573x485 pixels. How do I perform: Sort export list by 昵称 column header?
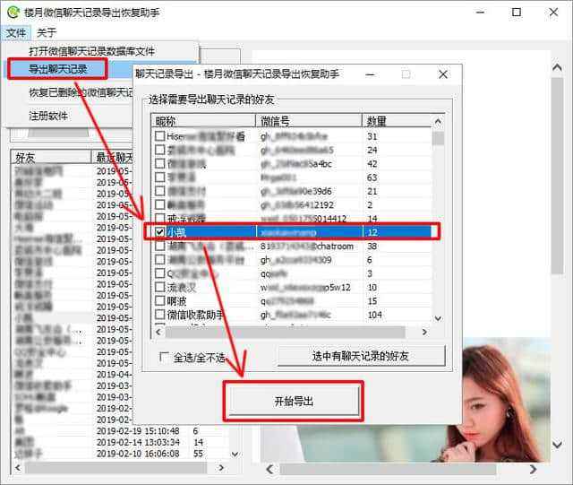pos(203,121)
